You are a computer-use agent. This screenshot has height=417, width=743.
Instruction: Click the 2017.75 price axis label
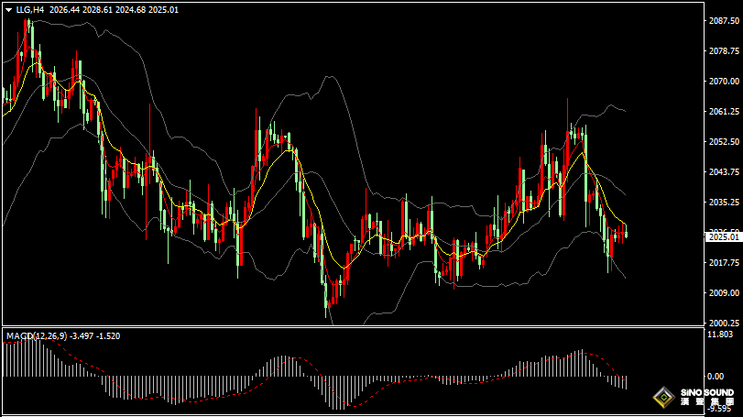pos(725,262)
